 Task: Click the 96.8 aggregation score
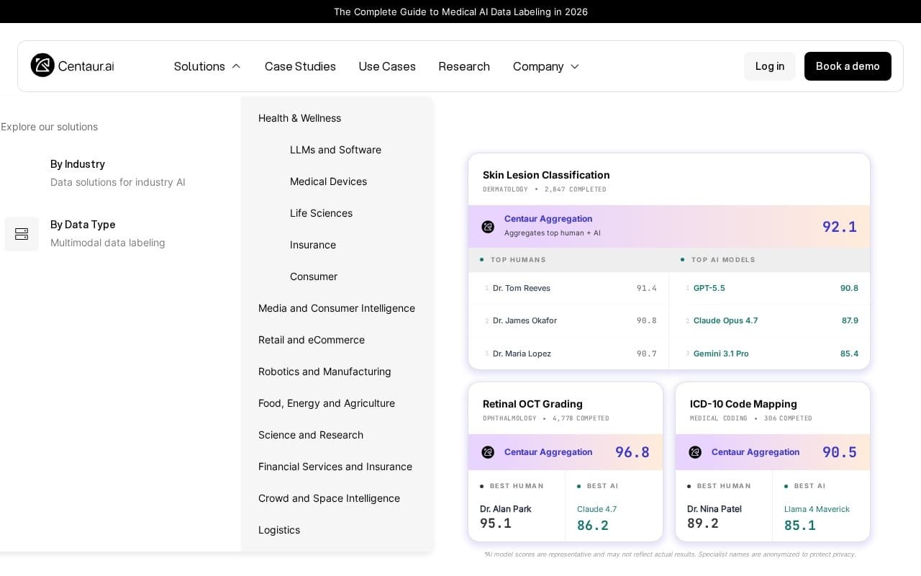[x=632, y=452]
